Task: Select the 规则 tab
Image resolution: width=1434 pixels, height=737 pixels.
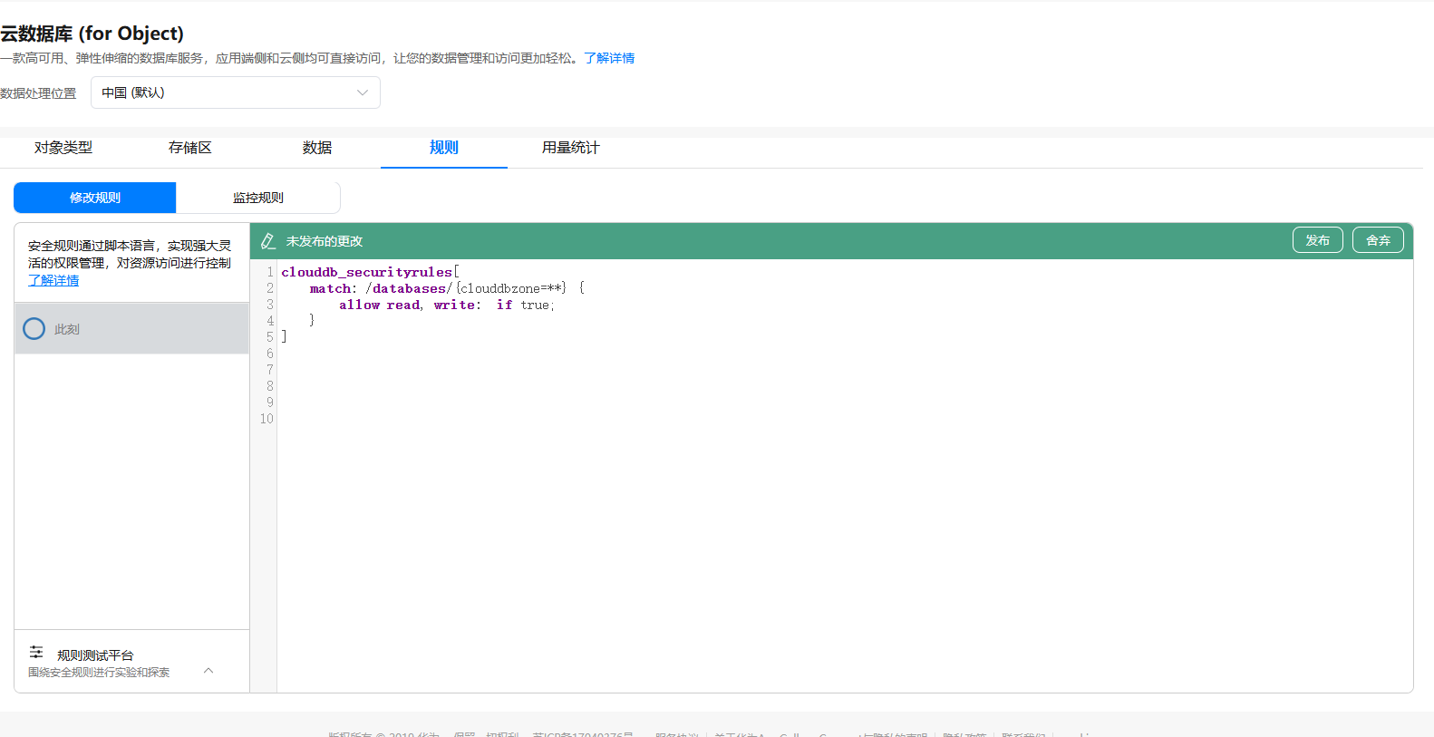Action: coord(444,148)
